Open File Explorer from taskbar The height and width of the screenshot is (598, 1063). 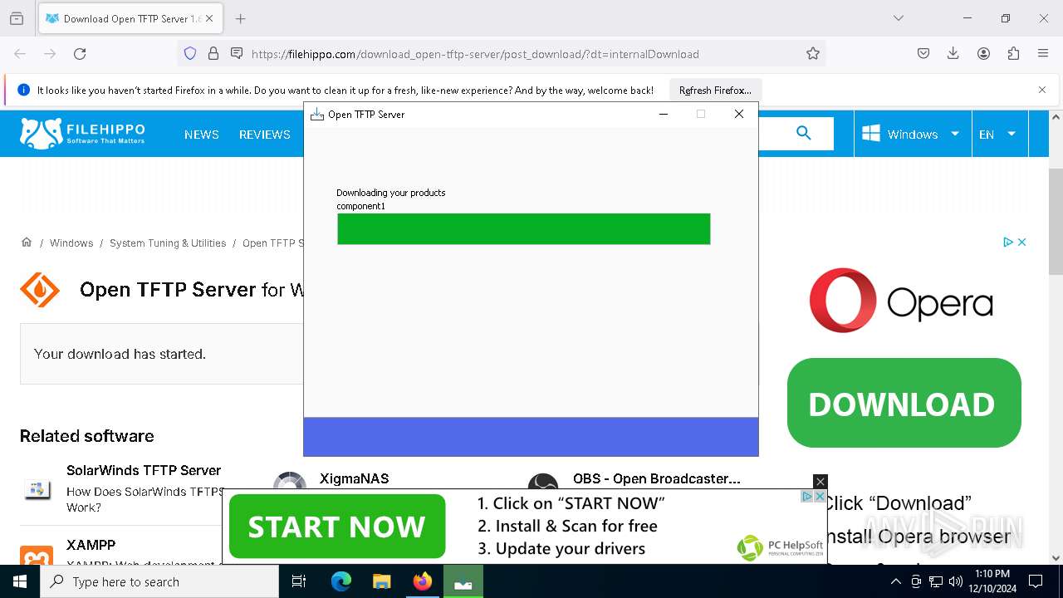click(381, 581)
